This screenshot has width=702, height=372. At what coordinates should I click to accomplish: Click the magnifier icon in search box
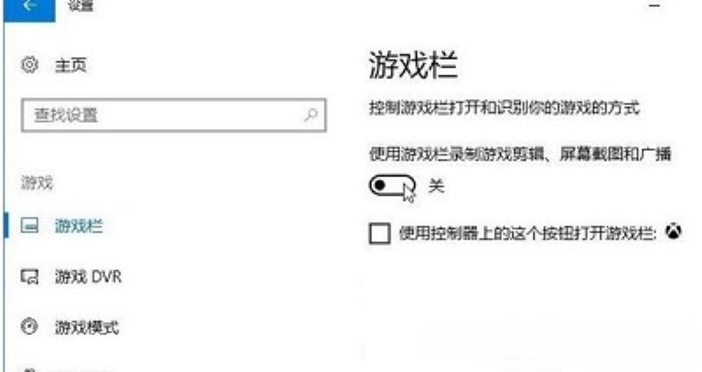pyautogui.click(x=311, y=116)
